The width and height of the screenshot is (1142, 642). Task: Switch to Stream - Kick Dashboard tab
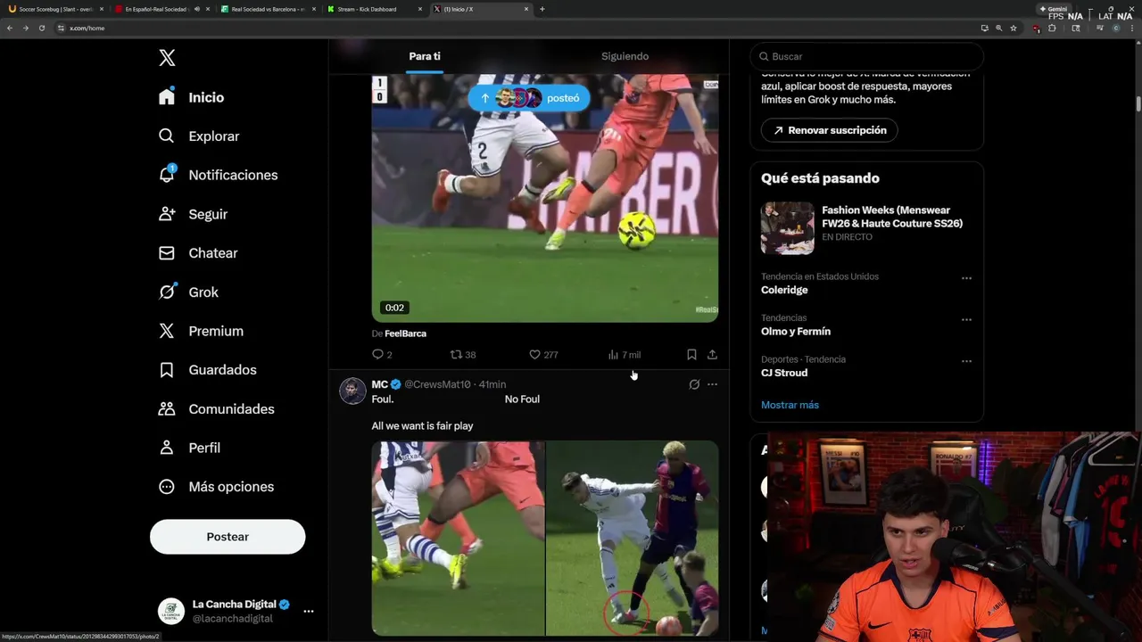pyautogui.click(x=373, y=9)
